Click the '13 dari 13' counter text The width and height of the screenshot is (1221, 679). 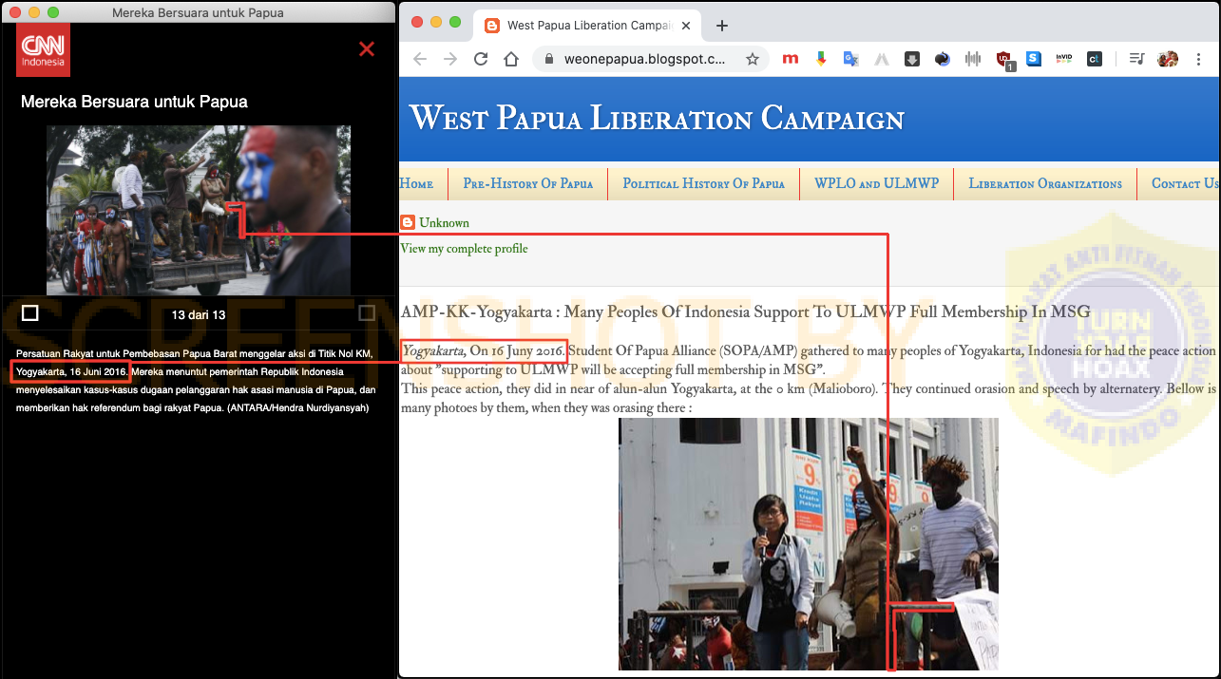(199, 314)
